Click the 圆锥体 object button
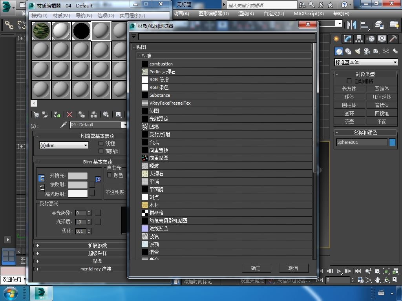Viewport: 402px width, 301px height. [x=382, y=89]
